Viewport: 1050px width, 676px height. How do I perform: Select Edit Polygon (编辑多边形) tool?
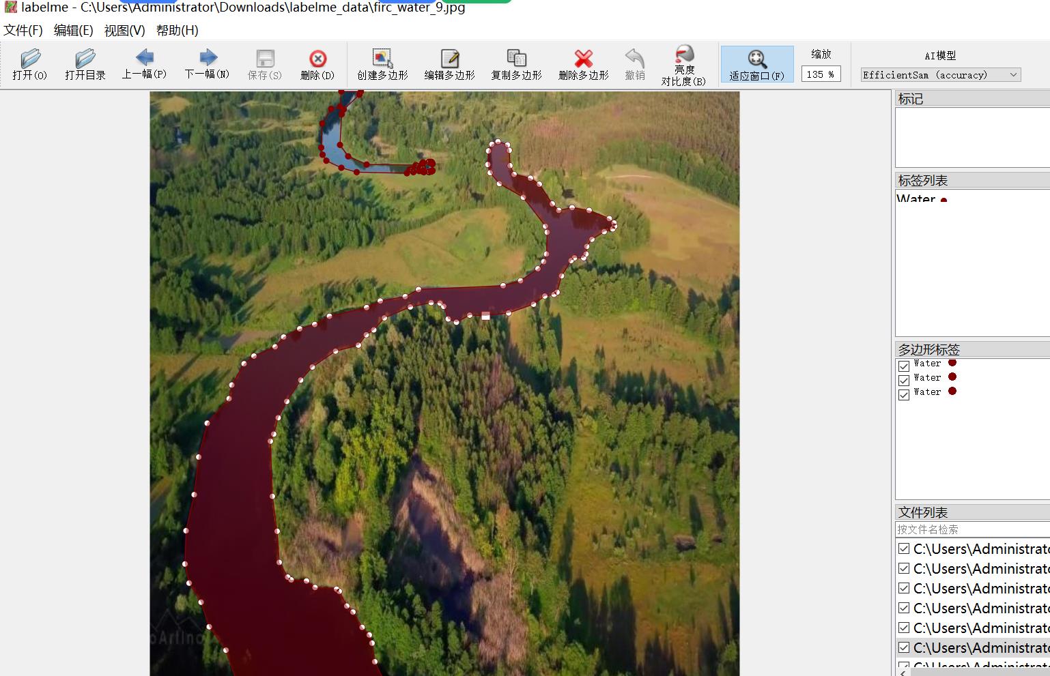tap(449, 64)
